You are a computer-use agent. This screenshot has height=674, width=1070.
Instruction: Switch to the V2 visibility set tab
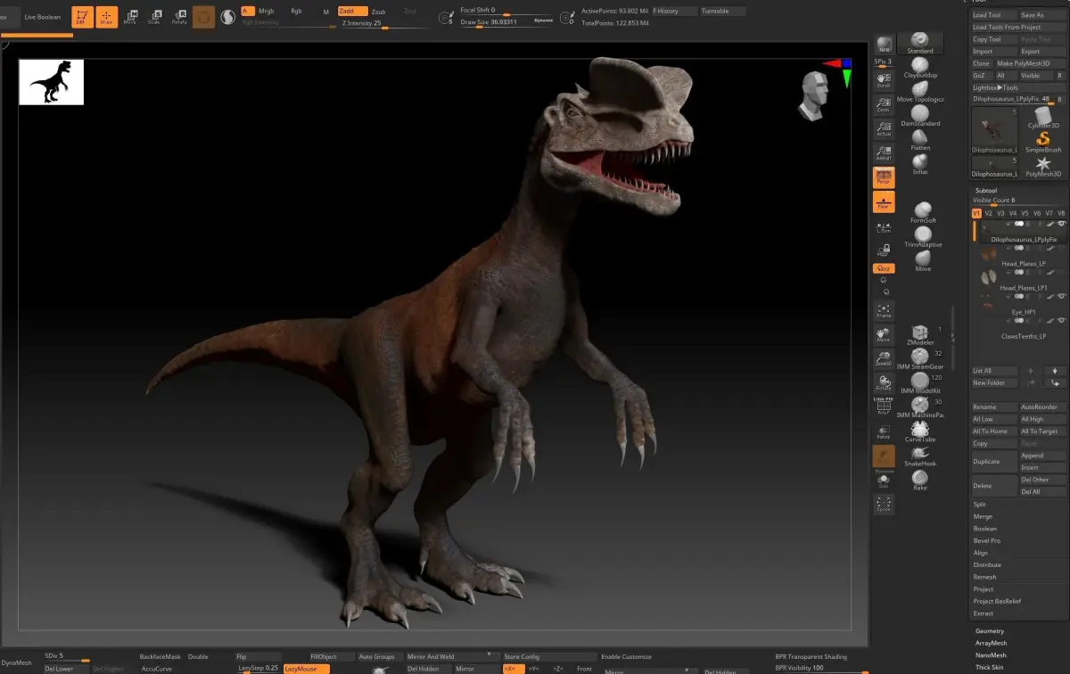988,213
